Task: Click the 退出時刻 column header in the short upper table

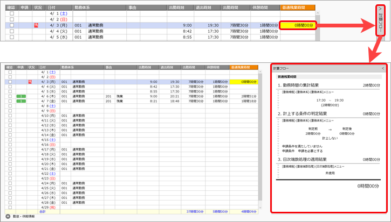Action: click(207, 8)
